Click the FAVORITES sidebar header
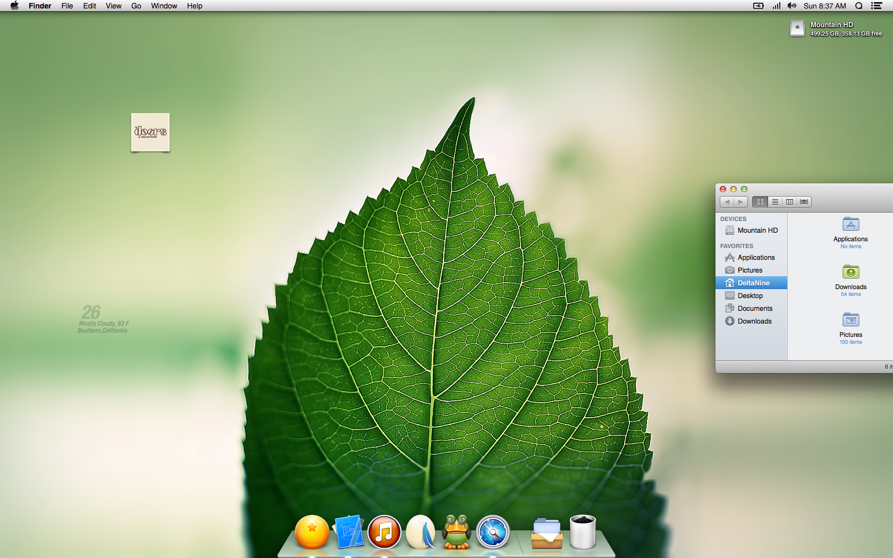The image size is (893, 558). 737,246
